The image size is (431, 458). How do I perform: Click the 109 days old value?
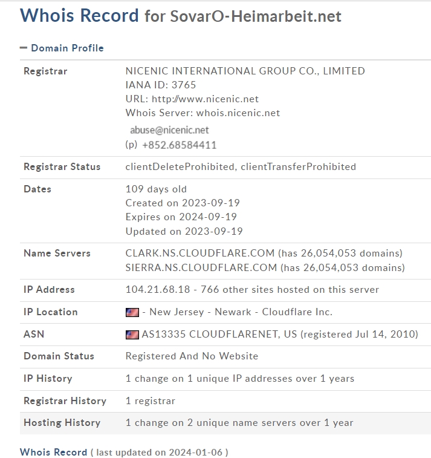(x=156, y=189)
